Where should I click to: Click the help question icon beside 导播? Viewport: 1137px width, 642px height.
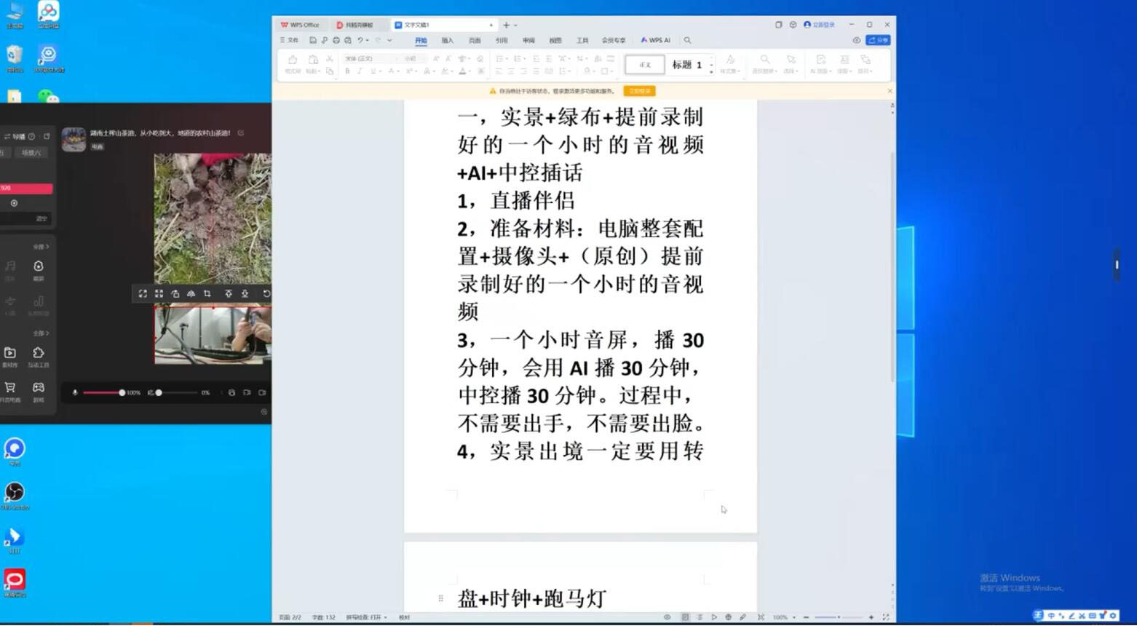[31, 136]
